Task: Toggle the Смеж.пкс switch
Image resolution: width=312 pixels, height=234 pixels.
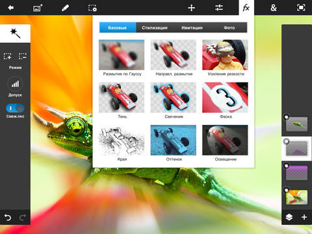Action: (x=15, y=108)
